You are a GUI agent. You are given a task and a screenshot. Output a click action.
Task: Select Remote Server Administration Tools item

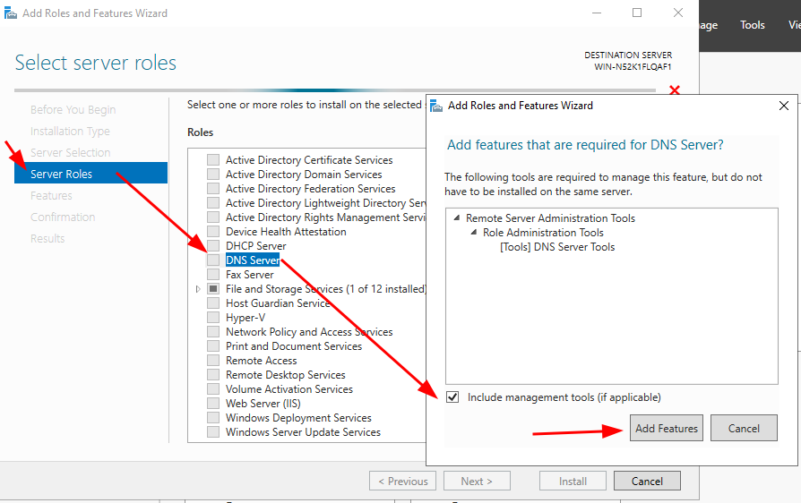(550, 218)
